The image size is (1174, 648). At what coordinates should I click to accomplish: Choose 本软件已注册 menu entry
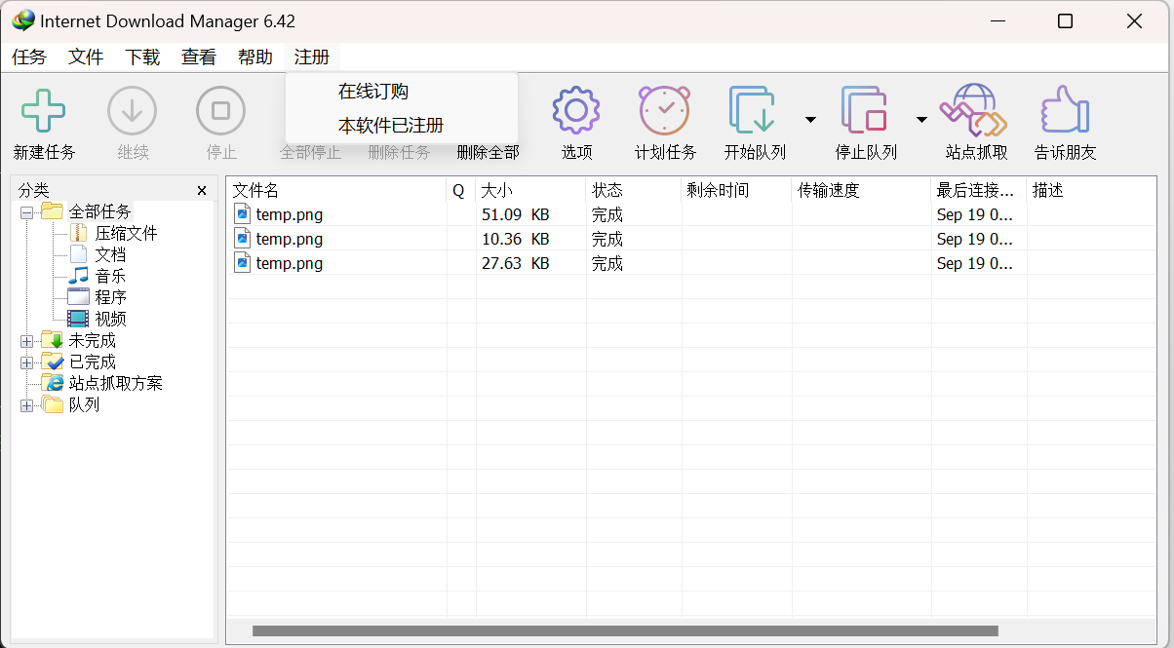[391, 126]
